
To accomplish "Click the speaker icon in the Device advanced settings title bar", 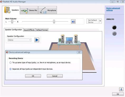I will click(7, 52).
